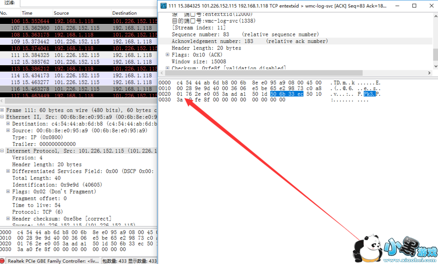The height and width of the screenshot is (264, 438).
Task: Click the filter input field
Action: (x=89, y=4)
